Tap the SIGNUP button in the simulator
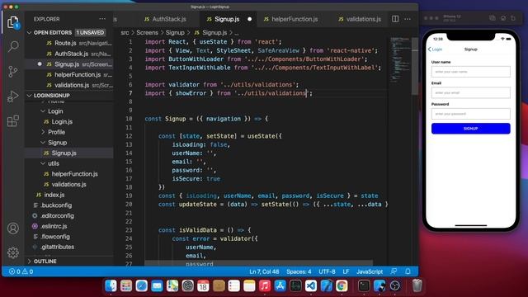This screenshot has width=528, height=297. [x=471, y=129]
